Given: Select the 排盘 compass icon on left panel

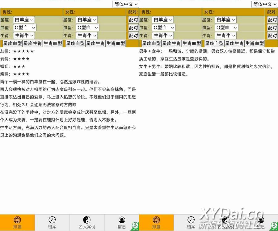Looking at the screenshot, I should [18, 220].
